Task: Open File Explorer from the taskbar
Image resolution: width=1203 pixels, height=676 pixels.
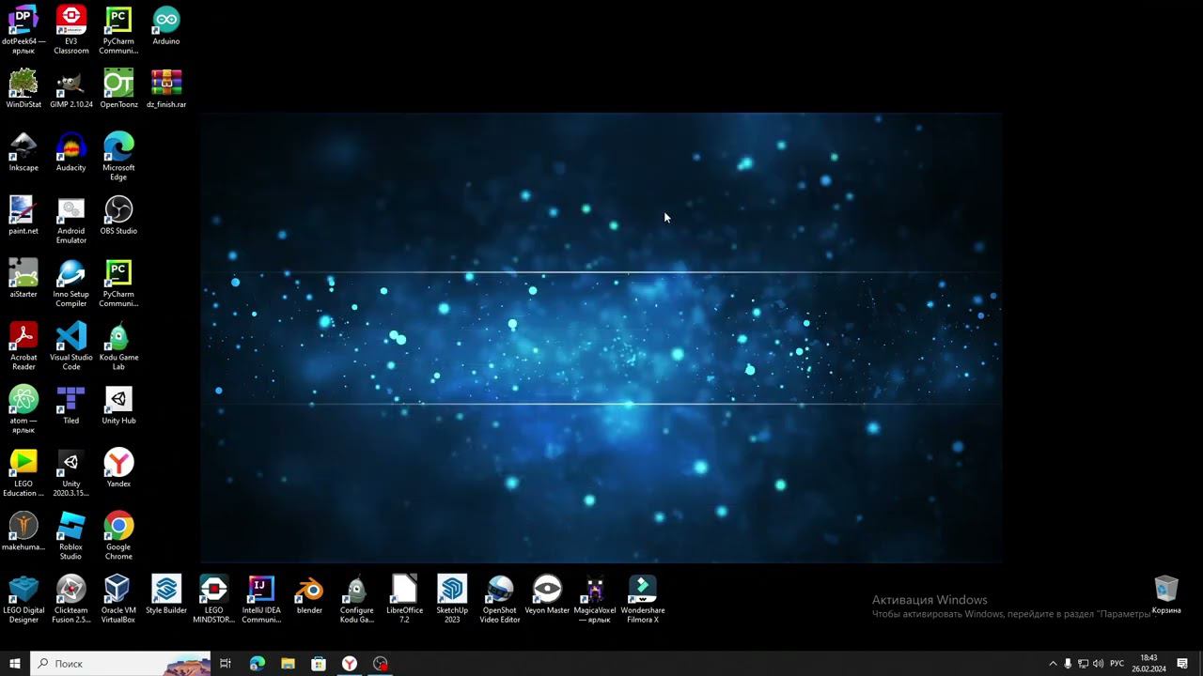Action: (x=288, y=664)
